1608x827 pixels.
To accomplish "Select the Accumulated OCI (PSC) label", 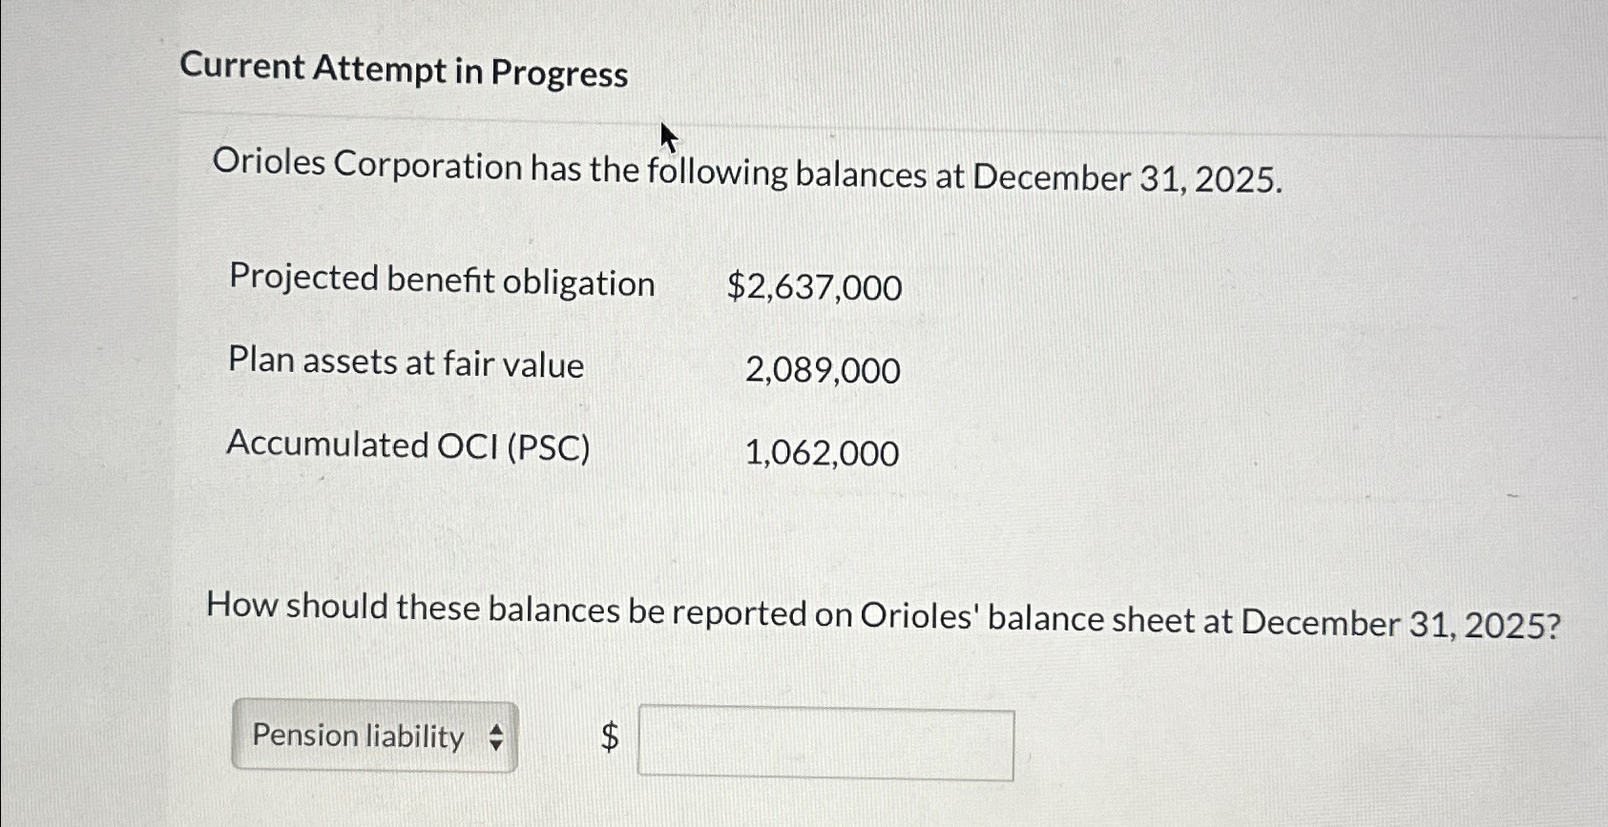I will click(x=410, y=445).
